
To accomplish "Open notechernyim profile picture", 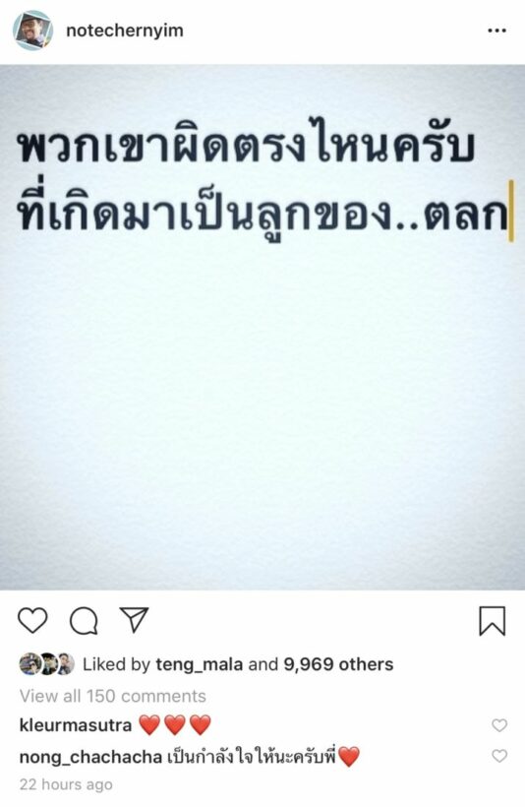I will click(32, 30).
